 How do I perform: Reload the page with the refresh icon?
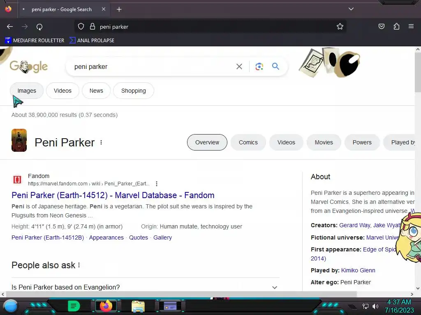coord(39,27)
